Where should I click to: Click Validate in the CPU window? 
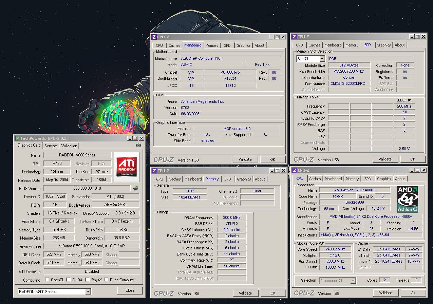click(385, 293)
